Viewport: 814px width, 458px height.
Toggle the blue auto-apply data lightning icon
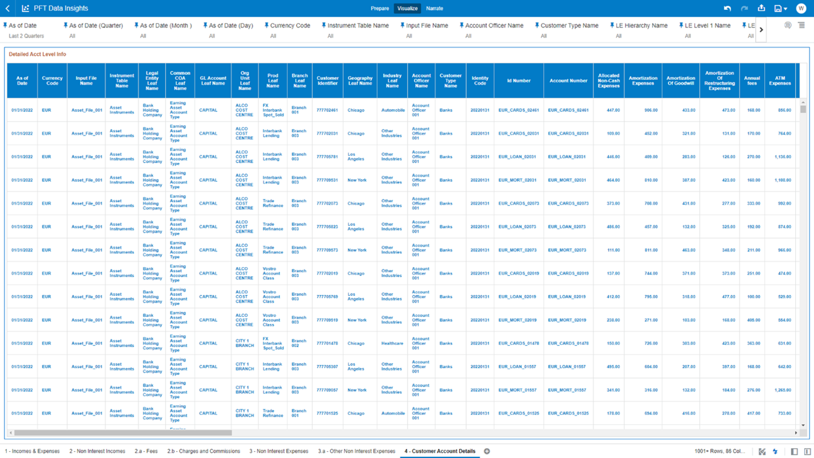coord(776,451)
